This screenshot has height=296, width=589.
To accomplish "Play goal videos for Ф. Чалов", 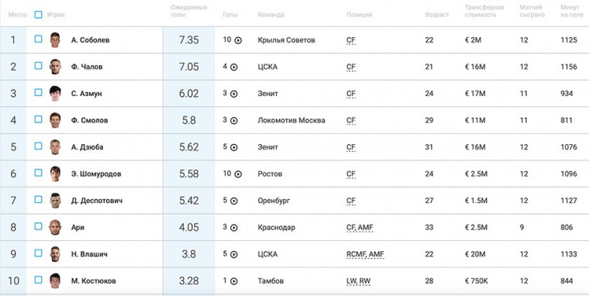I will (x=233, y=67).
